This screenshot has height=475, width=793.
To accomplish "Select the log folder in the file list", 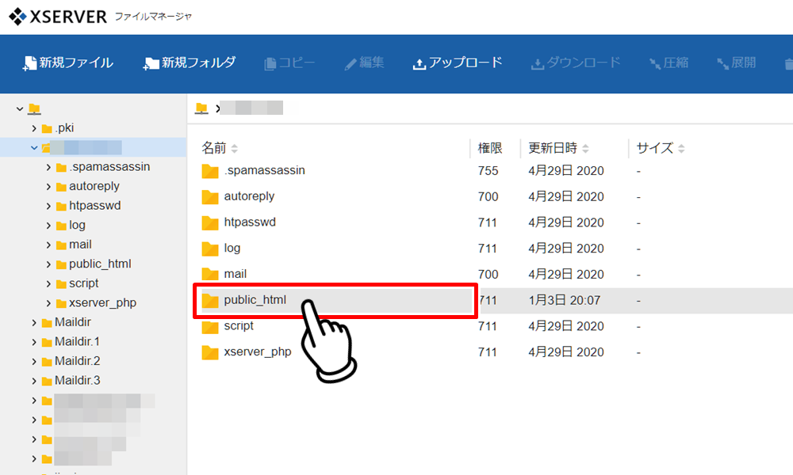I will pos(232,249).
